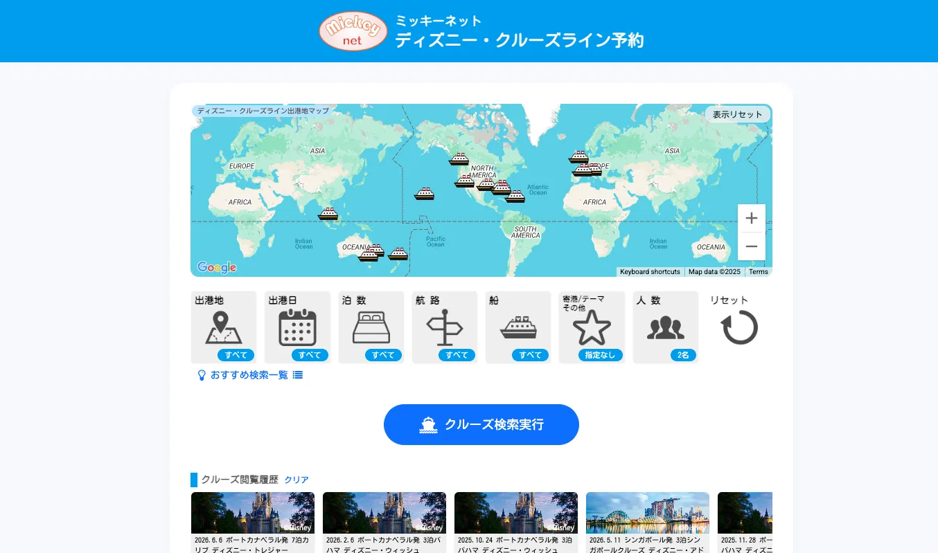Select the Caribbean ship marker southeast of Florida
Viewport: 938px width, 553px height.
(x=515, y=197)
